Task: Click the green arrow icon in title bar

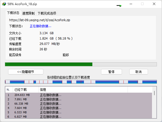Action: pyautogui.click(x=119, y=5)
